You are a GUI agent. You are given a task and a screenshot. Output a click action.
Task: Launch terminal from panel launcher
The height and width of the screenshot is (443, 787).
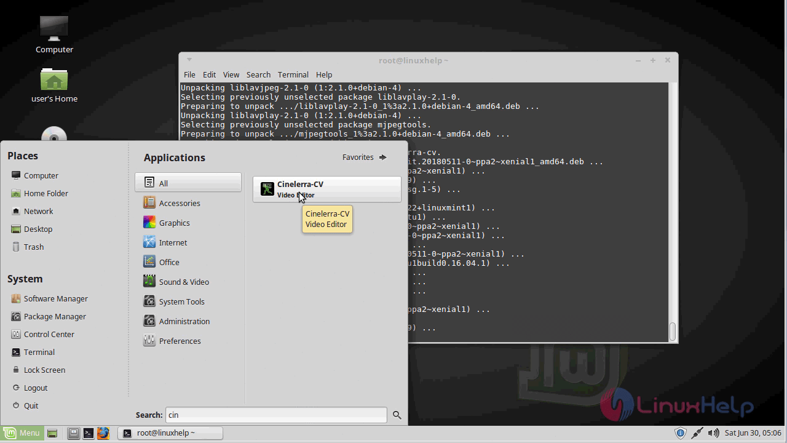(x=88, y=433)
